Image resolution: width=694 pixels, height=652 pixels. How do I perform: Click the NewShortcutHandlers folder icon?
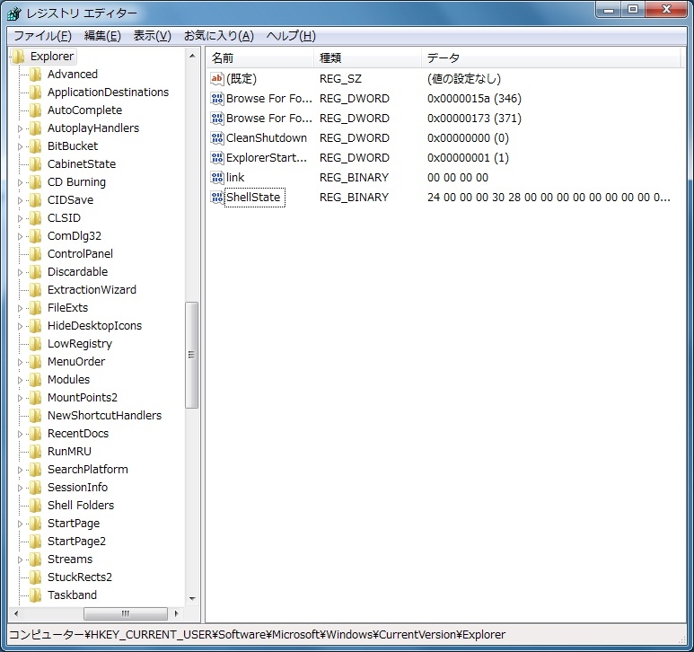click(35, 415)
